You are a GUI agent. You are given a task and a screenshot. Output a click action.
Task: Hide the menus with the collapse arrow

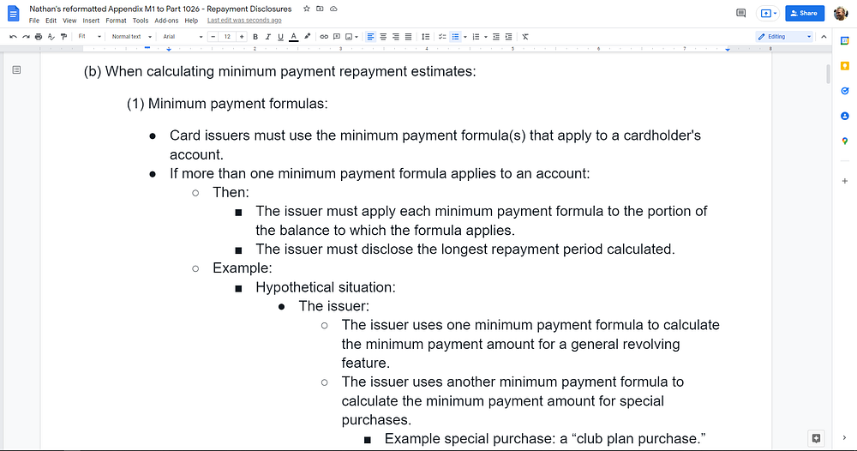[x=824, y=37]
